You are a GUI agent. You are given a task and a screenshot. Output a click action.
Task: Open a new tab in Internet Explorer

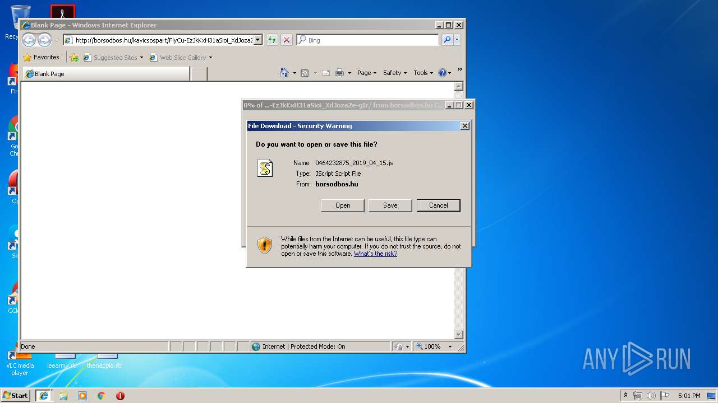(199, 73)
